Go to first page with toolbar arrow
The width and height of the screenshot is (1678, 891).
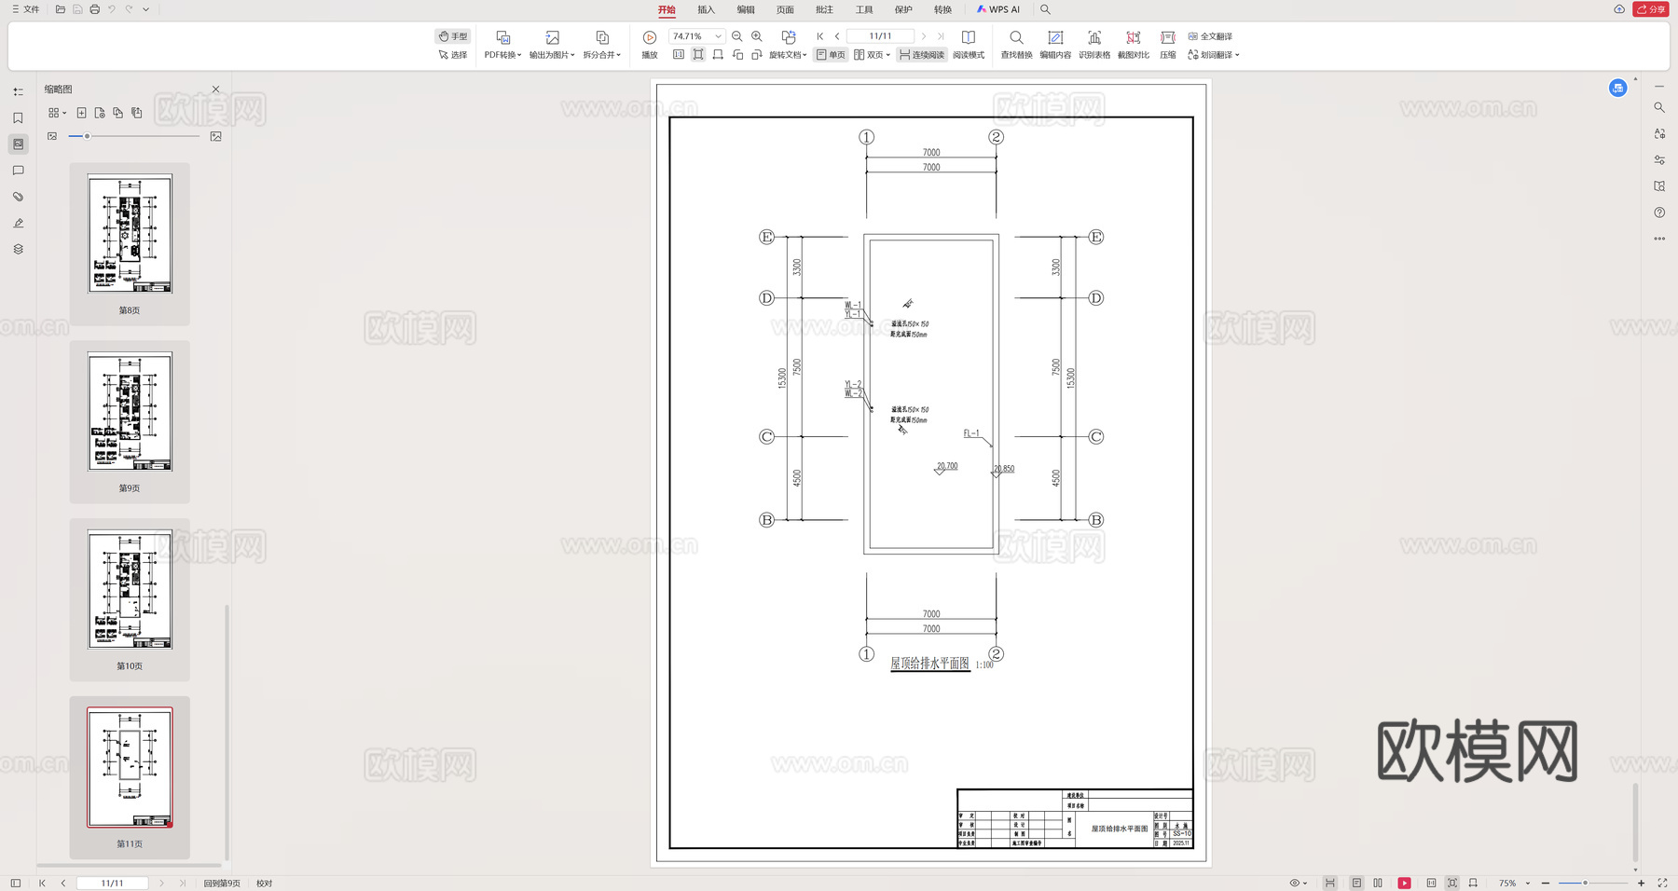(x=820, y=36)
